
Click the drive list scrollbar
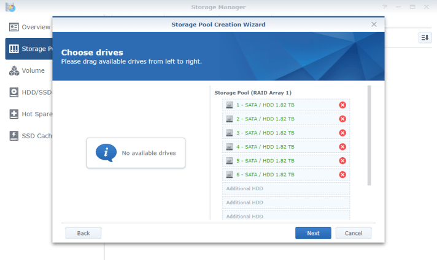click(x=369, y=135)
